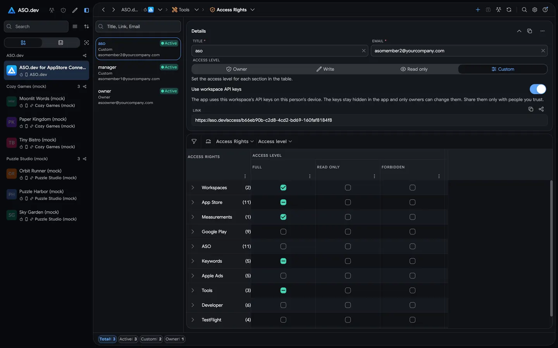Expand the App Store tree row
Image resolution: width=558 pixels, height=348 pixels.
(x=193, y=202)
